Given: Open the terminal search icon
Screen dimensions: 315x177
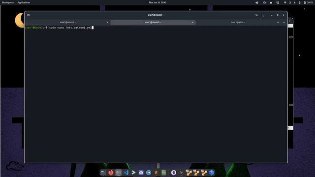Looking at the screenshot, I should (x=256, y=15).
